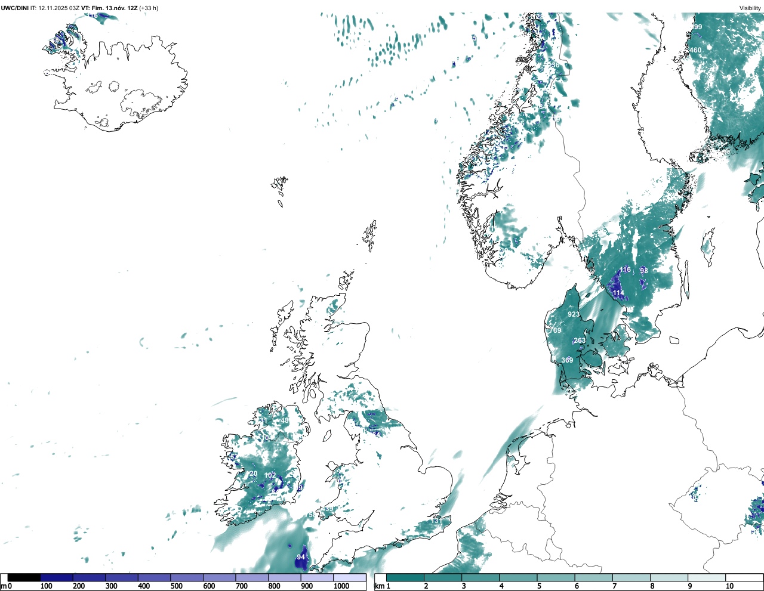This screenshot has width=764, height=591.
Task: Select the 900–1000 m pale lavender segment
Action: click(x=317, y=577)
